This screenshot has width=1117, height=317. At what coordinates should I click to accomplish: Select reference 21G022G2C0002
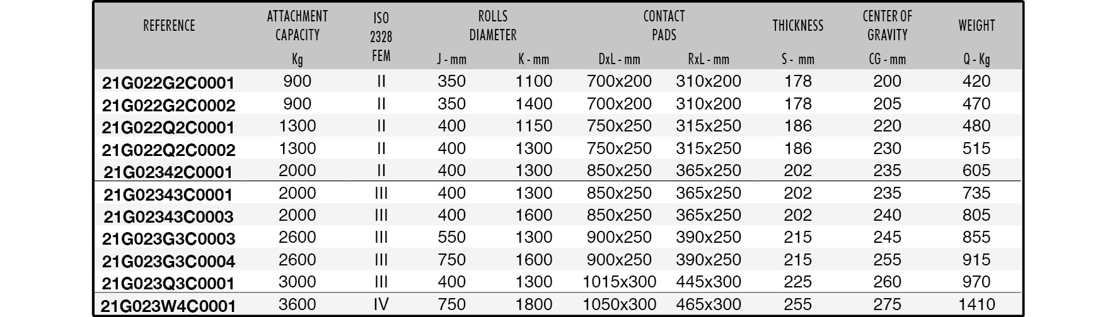click(x=168, y=105)
